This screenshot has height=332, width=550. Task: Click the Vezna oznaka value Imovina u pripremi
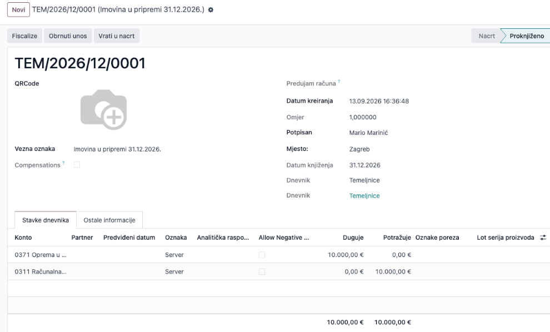(x=117, y=149)
